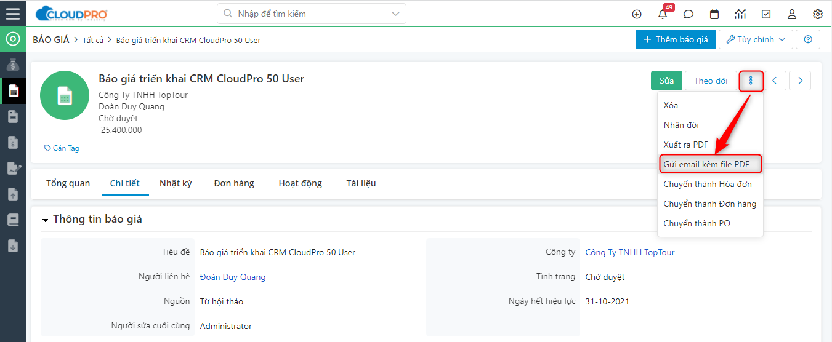Open the Tùy chỉnh dropdown
The image size is (832, 342).
click(x=756, y=39)
